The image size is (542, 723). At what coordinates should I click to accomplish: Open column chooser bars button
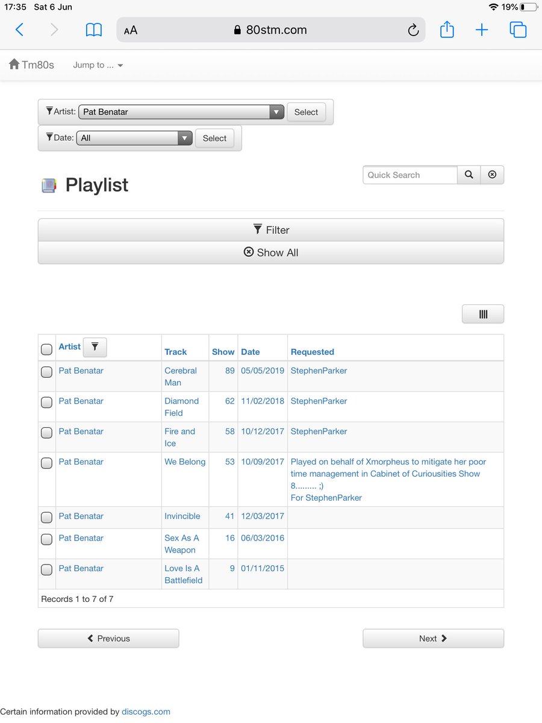point(483,314)
